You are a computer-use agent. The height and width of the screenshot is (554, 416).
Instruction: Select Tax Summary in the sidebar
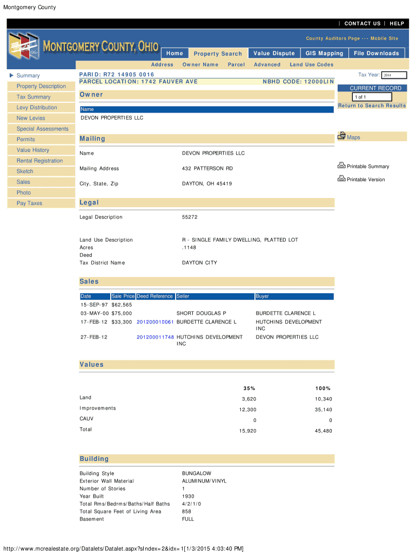(x=33, y=97)
